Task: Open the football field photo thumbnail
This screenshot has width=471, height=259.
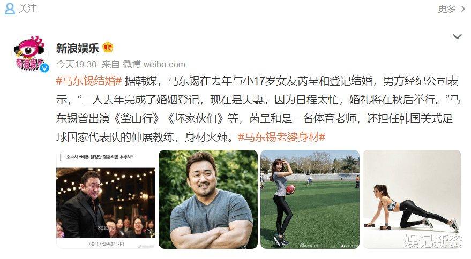Action: pyautogui.click(x=310, y=199)
